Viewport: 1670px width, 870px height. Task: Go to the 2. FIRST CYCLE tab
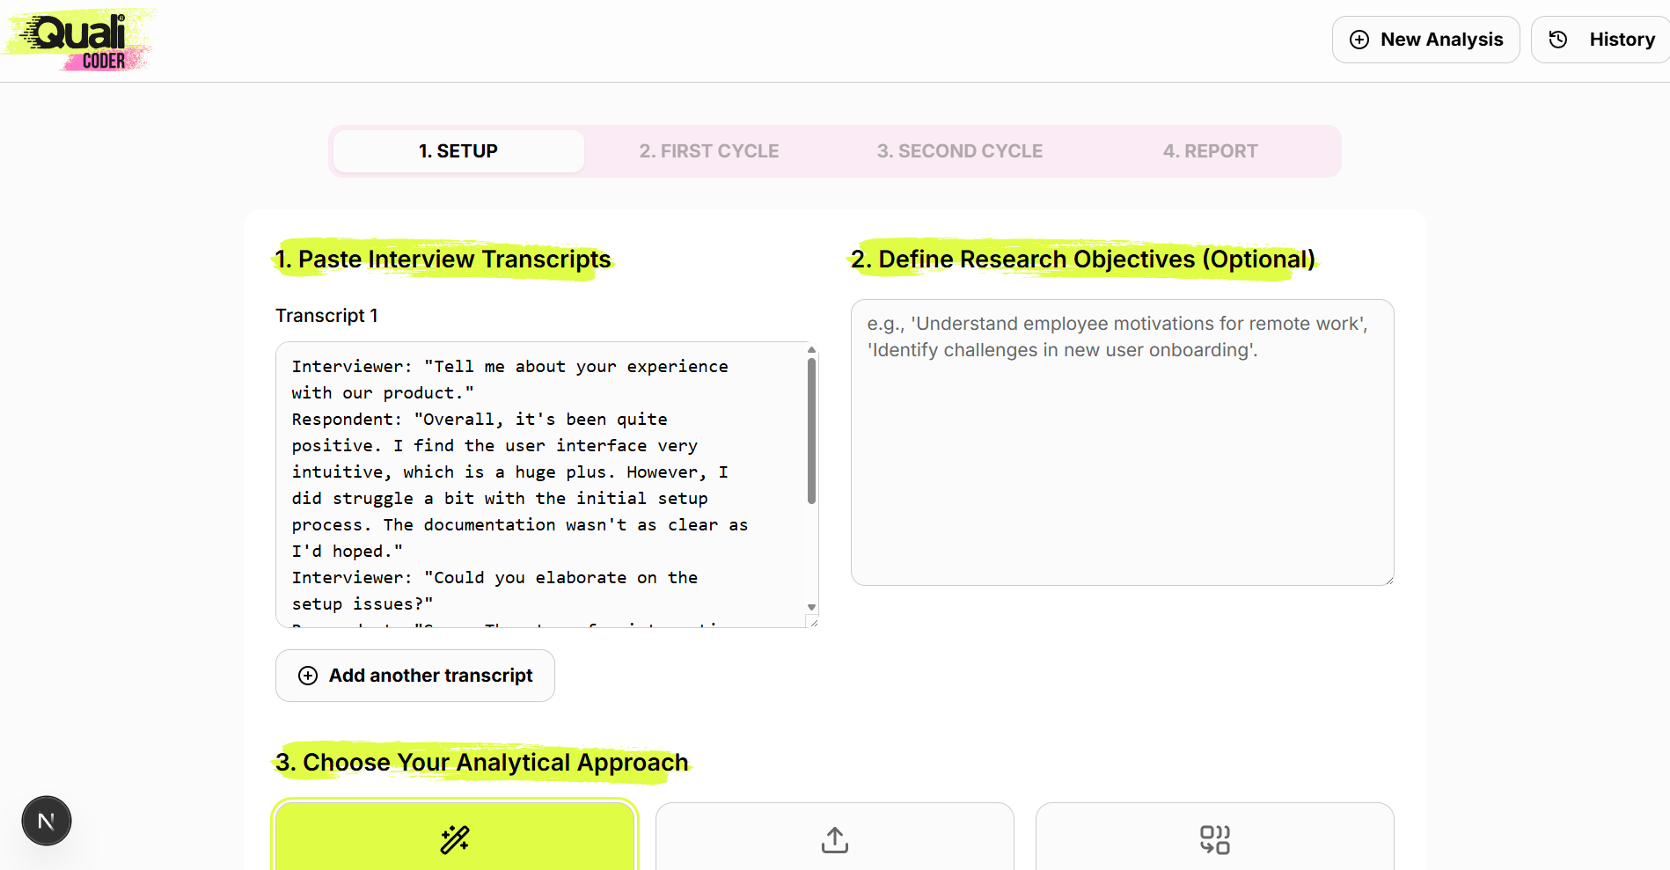coord(708,151)
